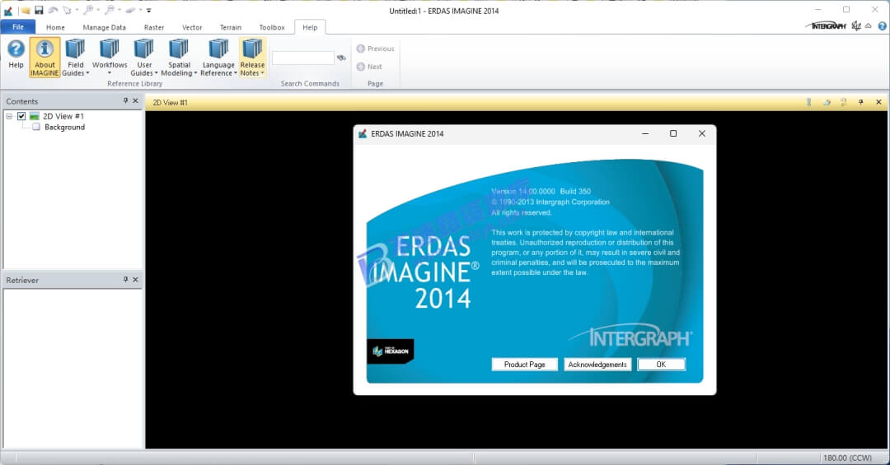The image size is (890, 465).
Task: Open the User Guides book icon
Action: tap(143, 49)
